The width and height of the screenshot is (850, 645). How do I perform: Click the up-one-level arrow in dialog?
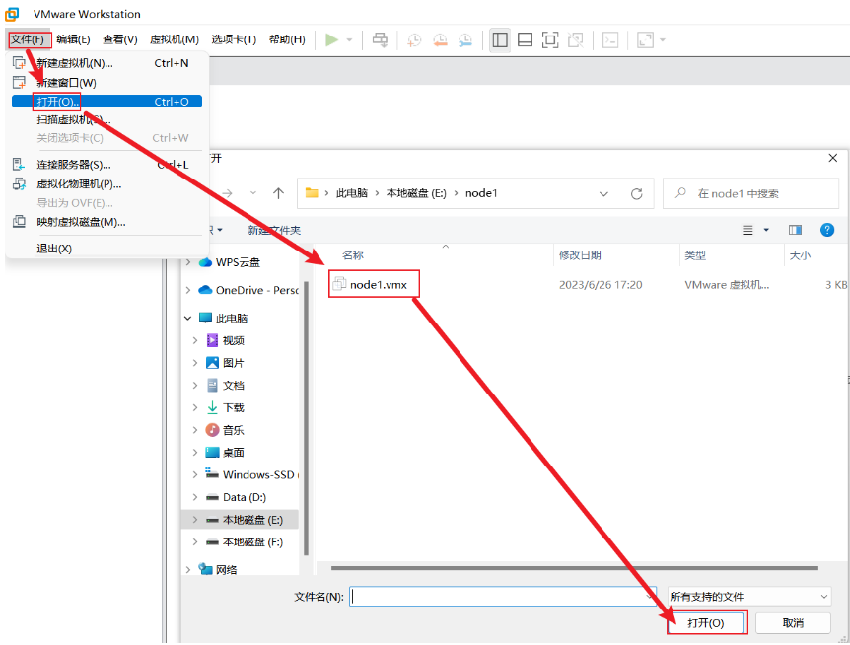coord(279,193)
